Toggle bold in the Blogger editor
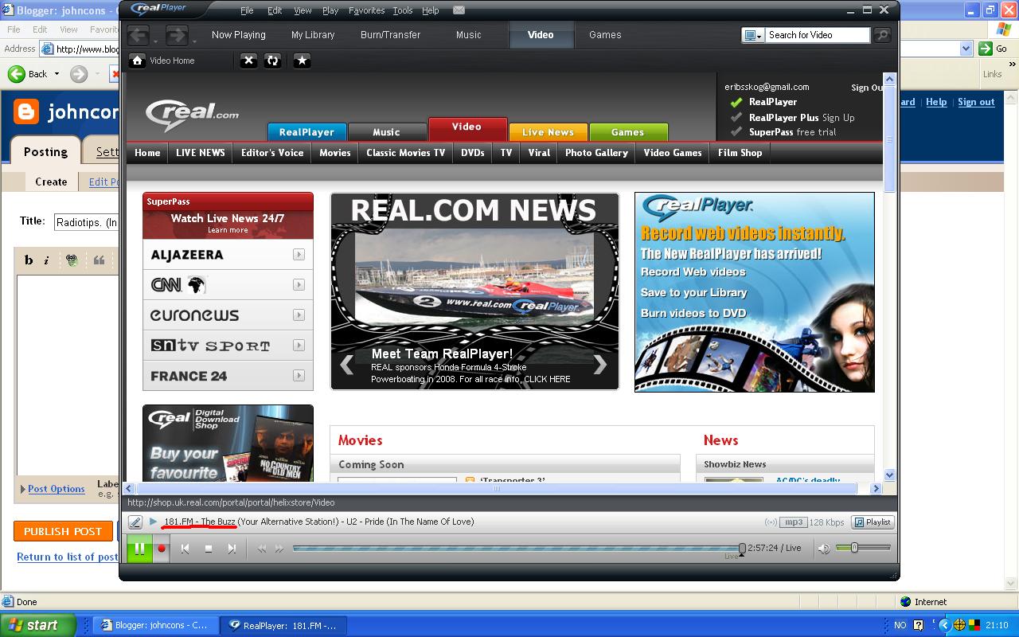This screenshot has width=1019, height=637. (29, 260)
